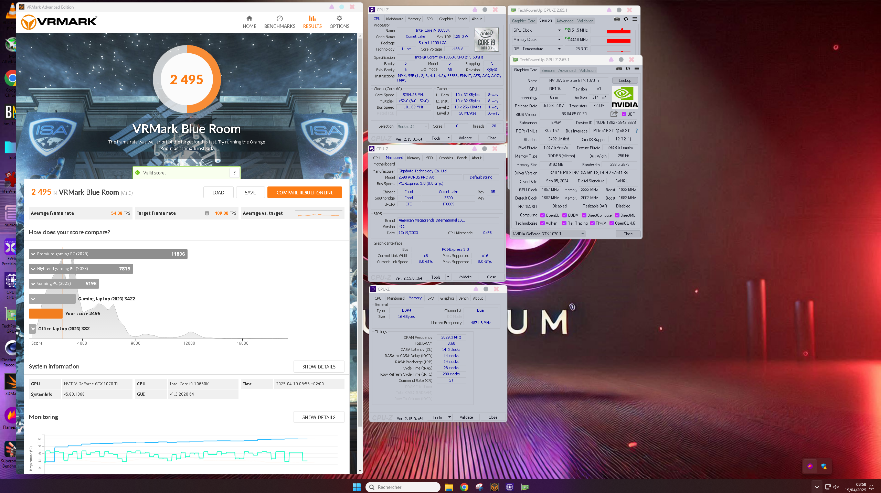Open SPD tab in middle CPU-Z window
The image size is (881, 493).
click(429, 158)
